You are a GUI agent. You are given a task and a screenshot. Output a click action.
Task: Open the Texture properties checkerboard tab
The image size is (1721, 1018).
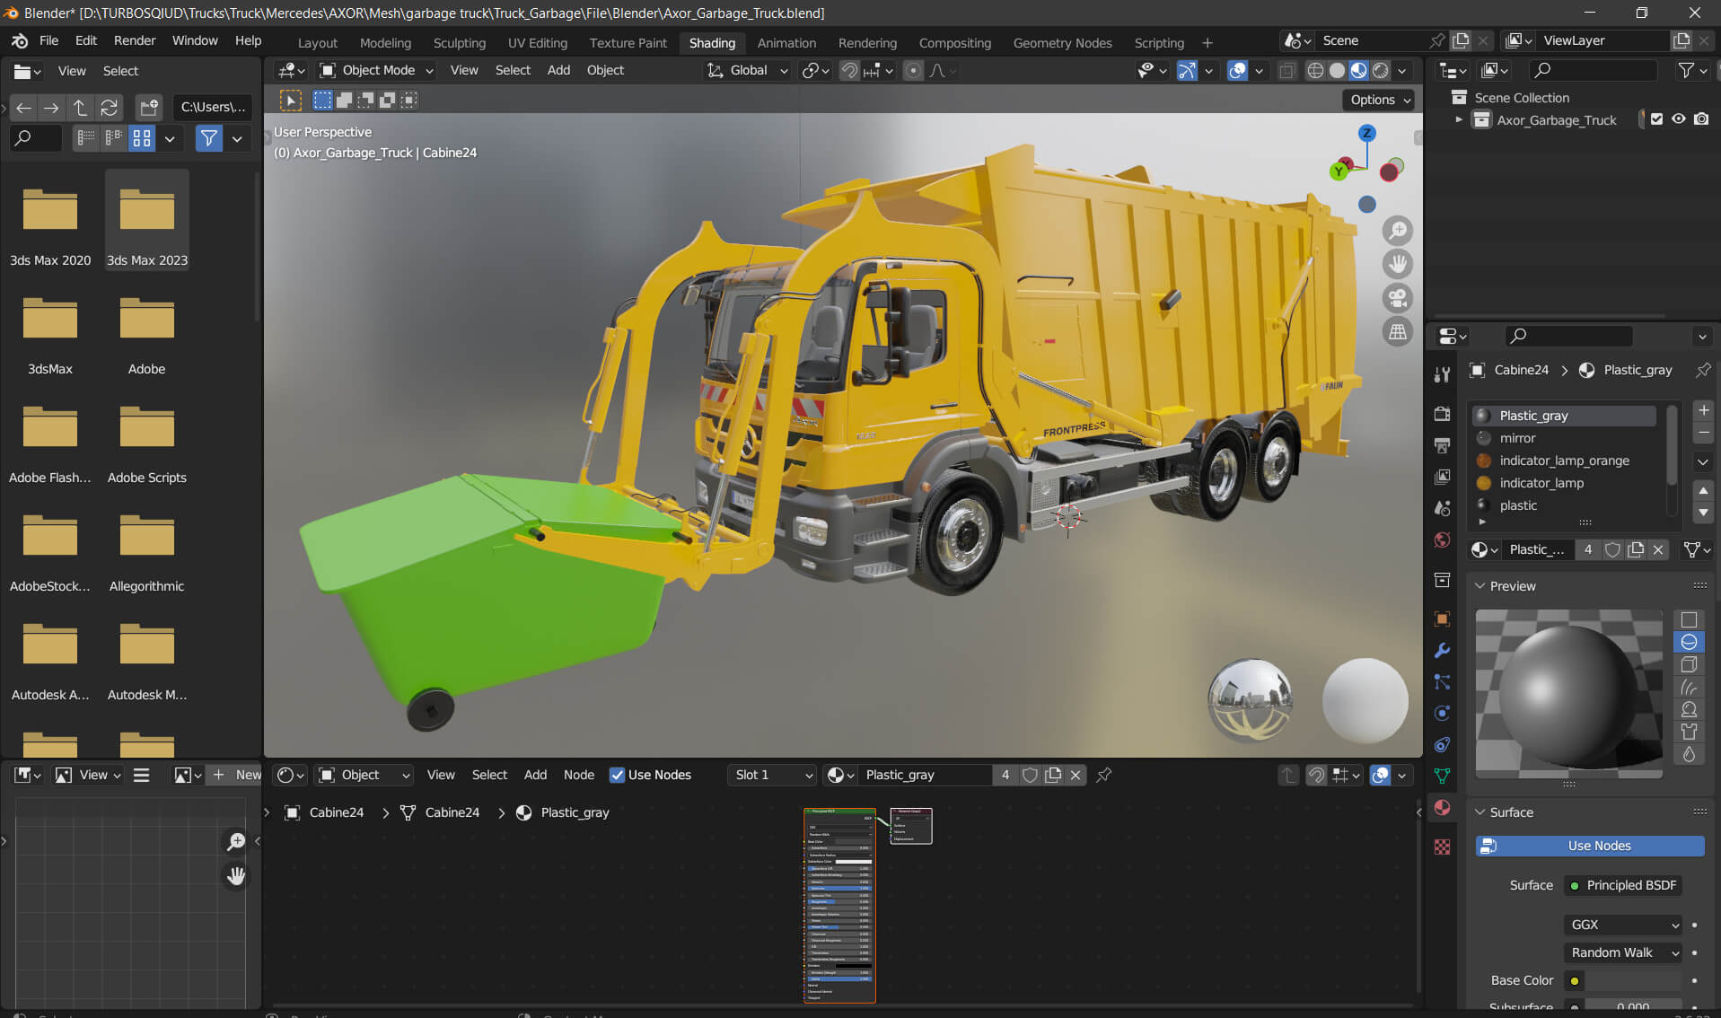pos(1442,847)
